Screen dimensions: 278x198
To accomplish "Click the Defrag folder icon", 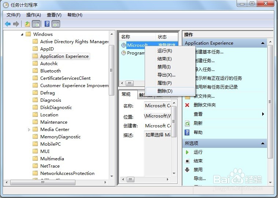I will coord(35,93).
